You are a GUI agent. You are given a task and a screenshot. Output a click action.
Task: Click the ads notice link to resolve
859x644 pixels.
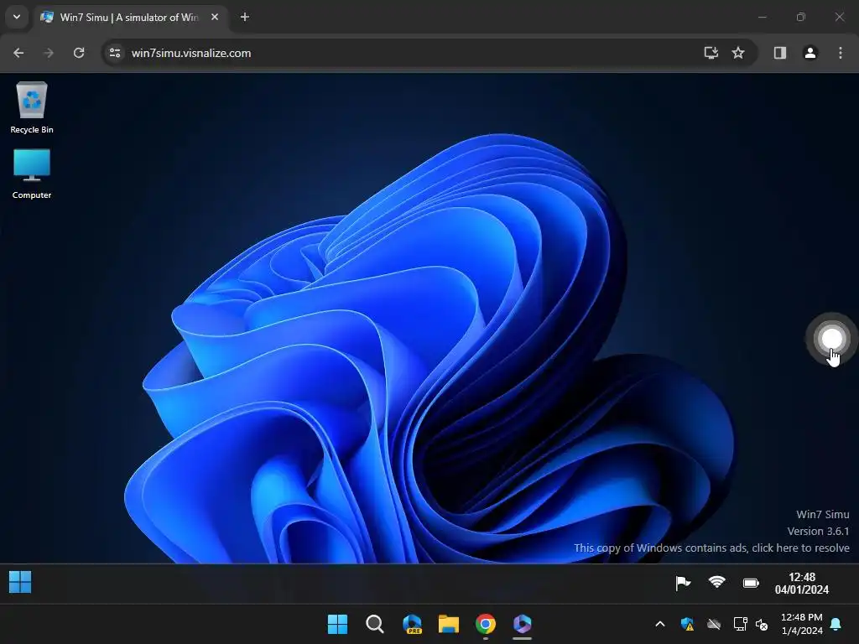[711, 548]
